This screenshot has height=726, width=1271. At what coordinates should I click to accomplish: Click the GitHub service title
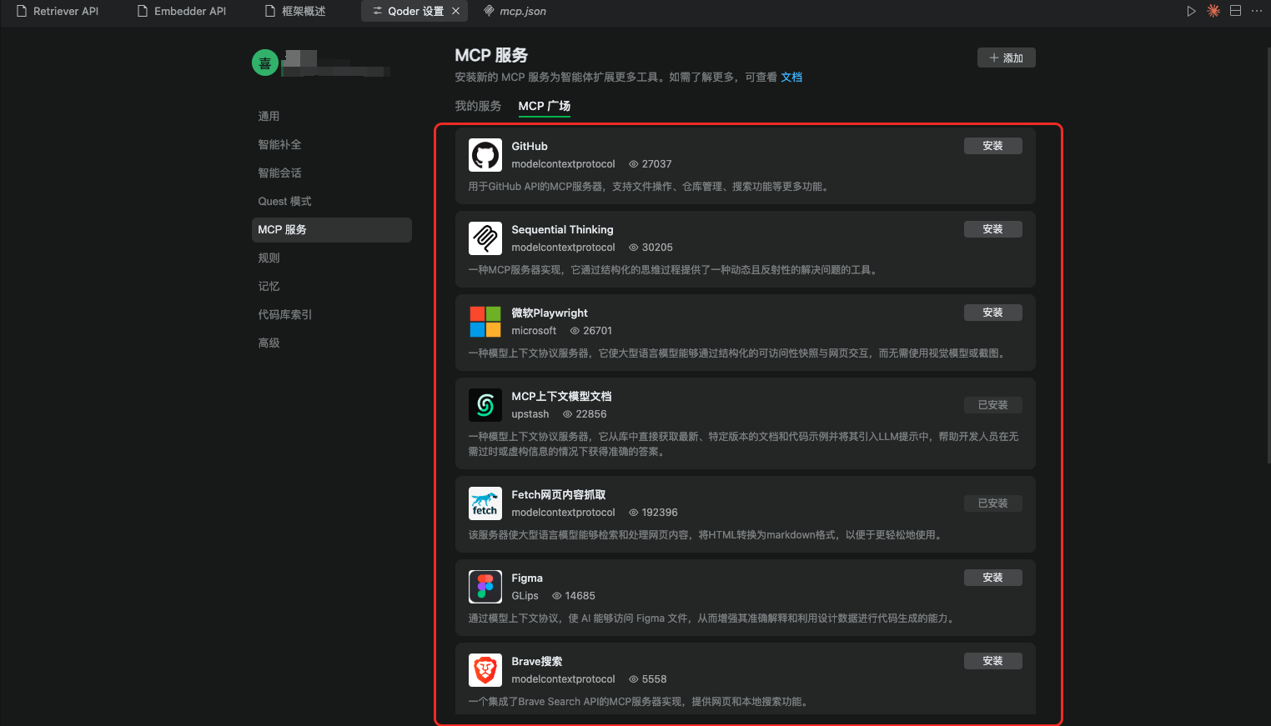(530, 146)
